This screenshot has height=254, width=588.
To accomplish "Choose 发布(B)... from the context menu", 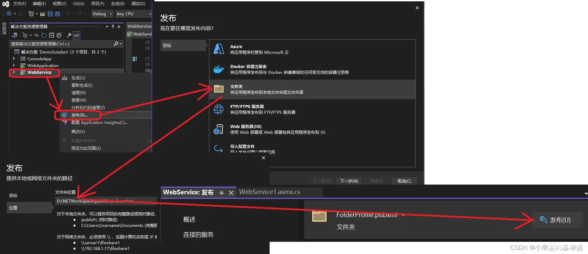I will [x=106, y=115].
